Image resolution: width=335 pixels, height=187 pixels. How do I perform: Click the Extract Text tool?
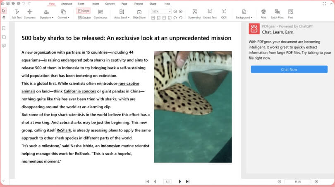210,14
